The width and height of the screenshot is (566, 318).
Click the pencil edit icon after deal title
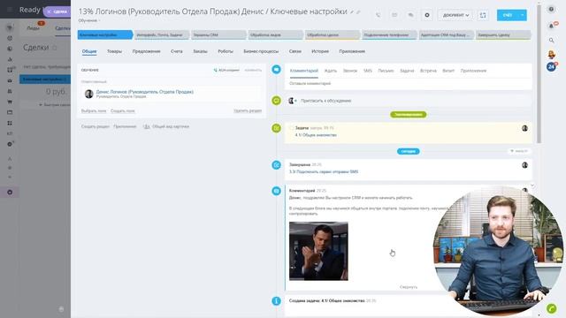352,12
